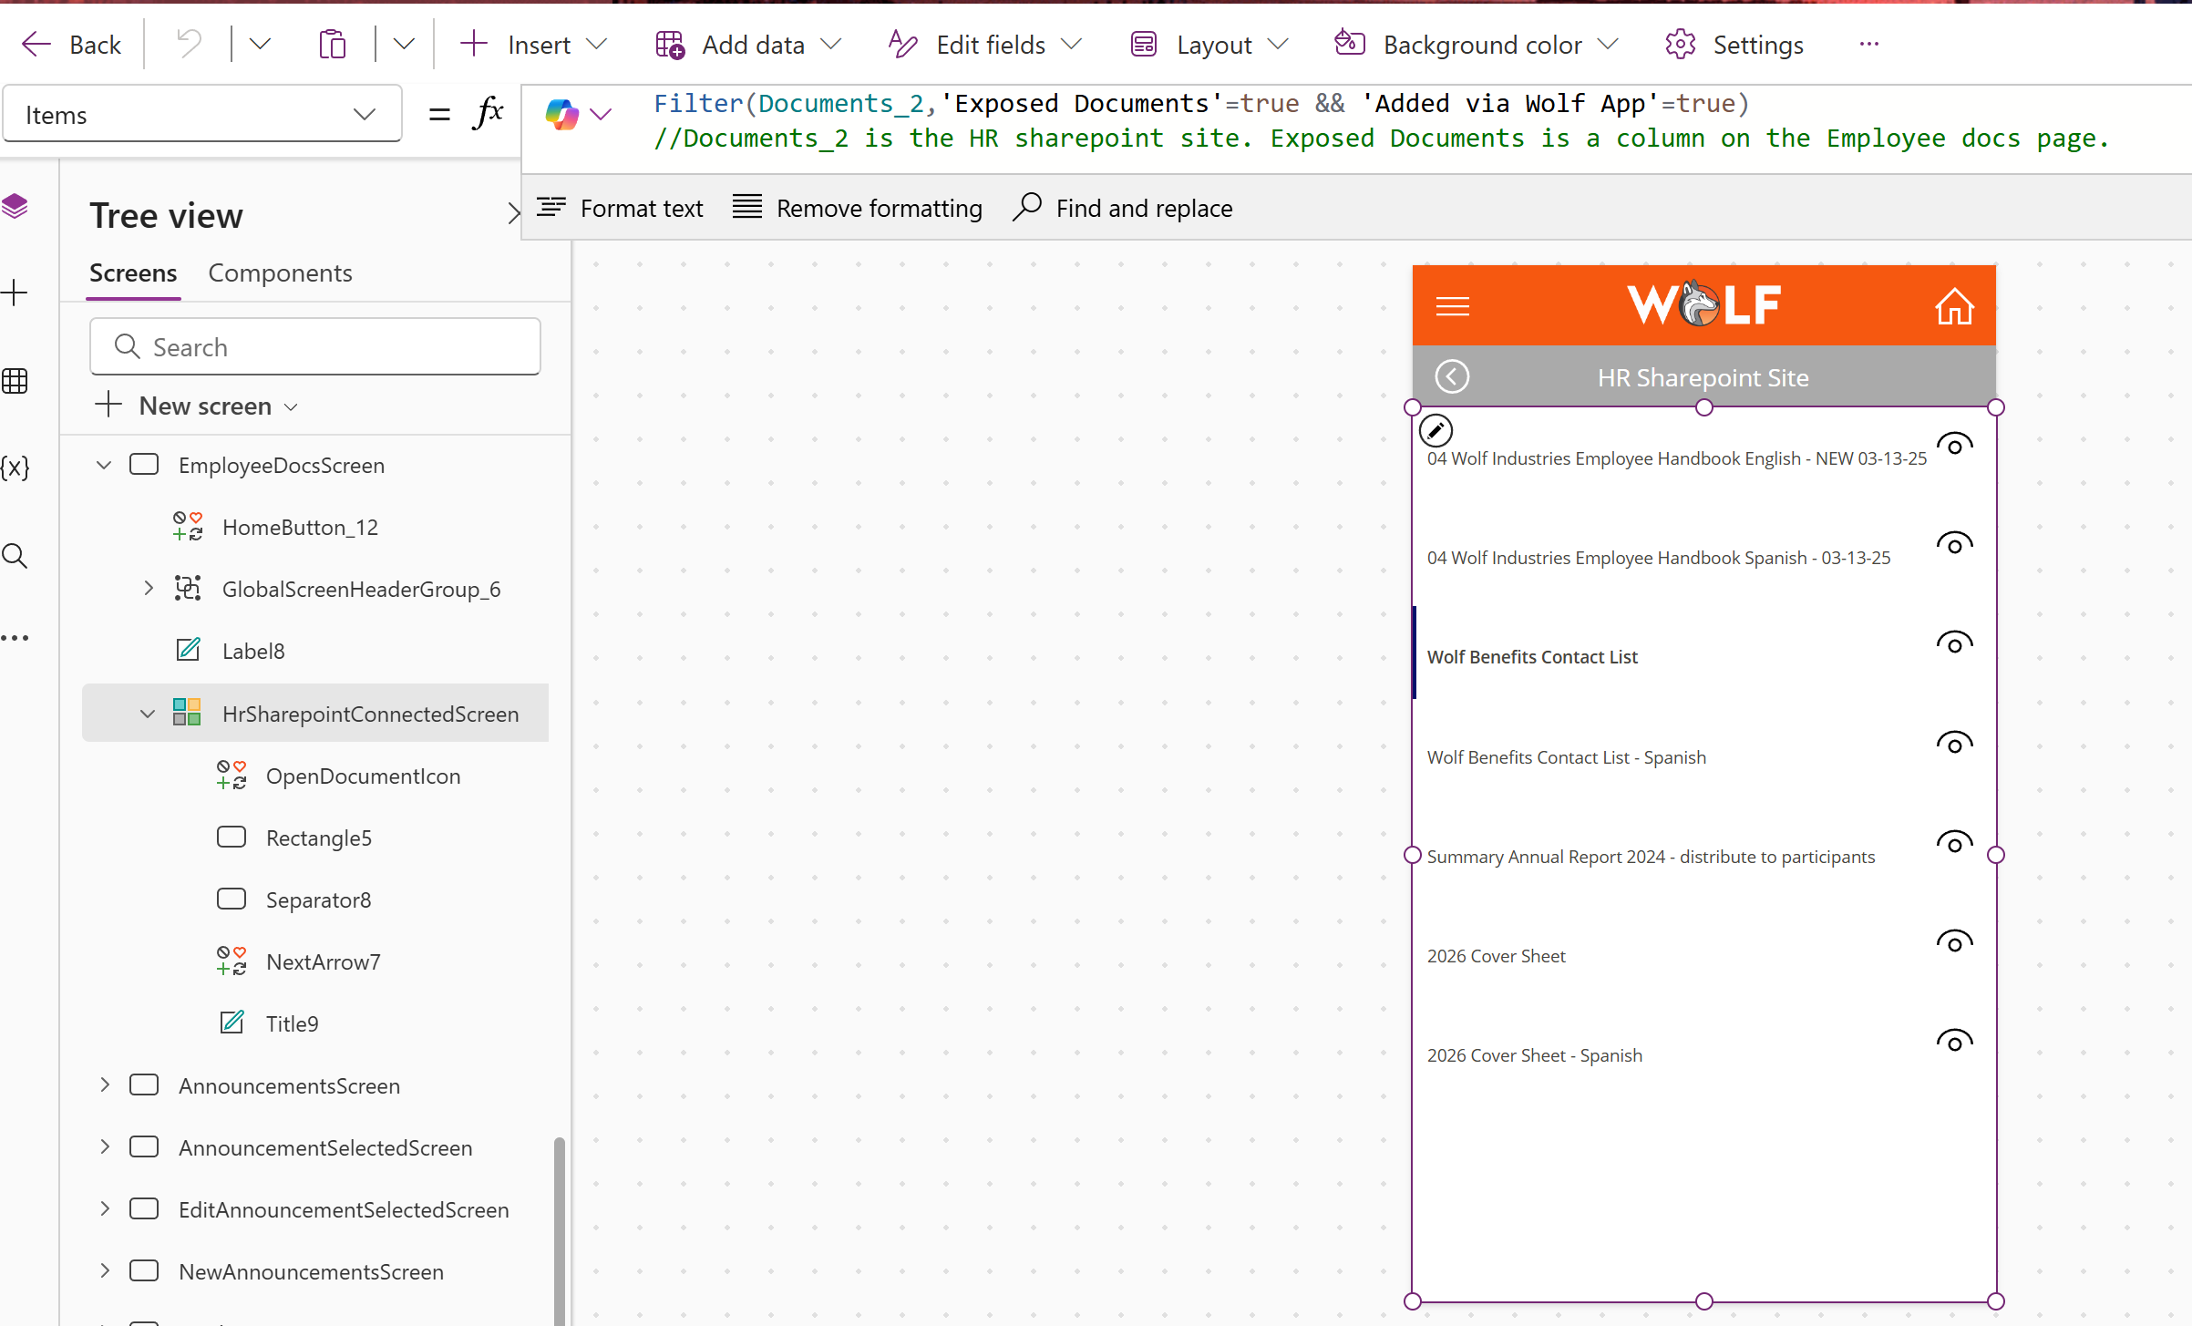Click eye icon for Benefits Contact List - Spanish
The height and width of the screenshot is (1326, 2192).
click(1954, 744)
